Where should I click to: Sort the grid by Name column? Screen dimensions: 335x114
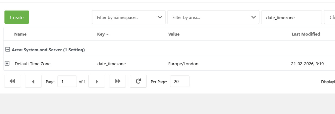point(20,34)
